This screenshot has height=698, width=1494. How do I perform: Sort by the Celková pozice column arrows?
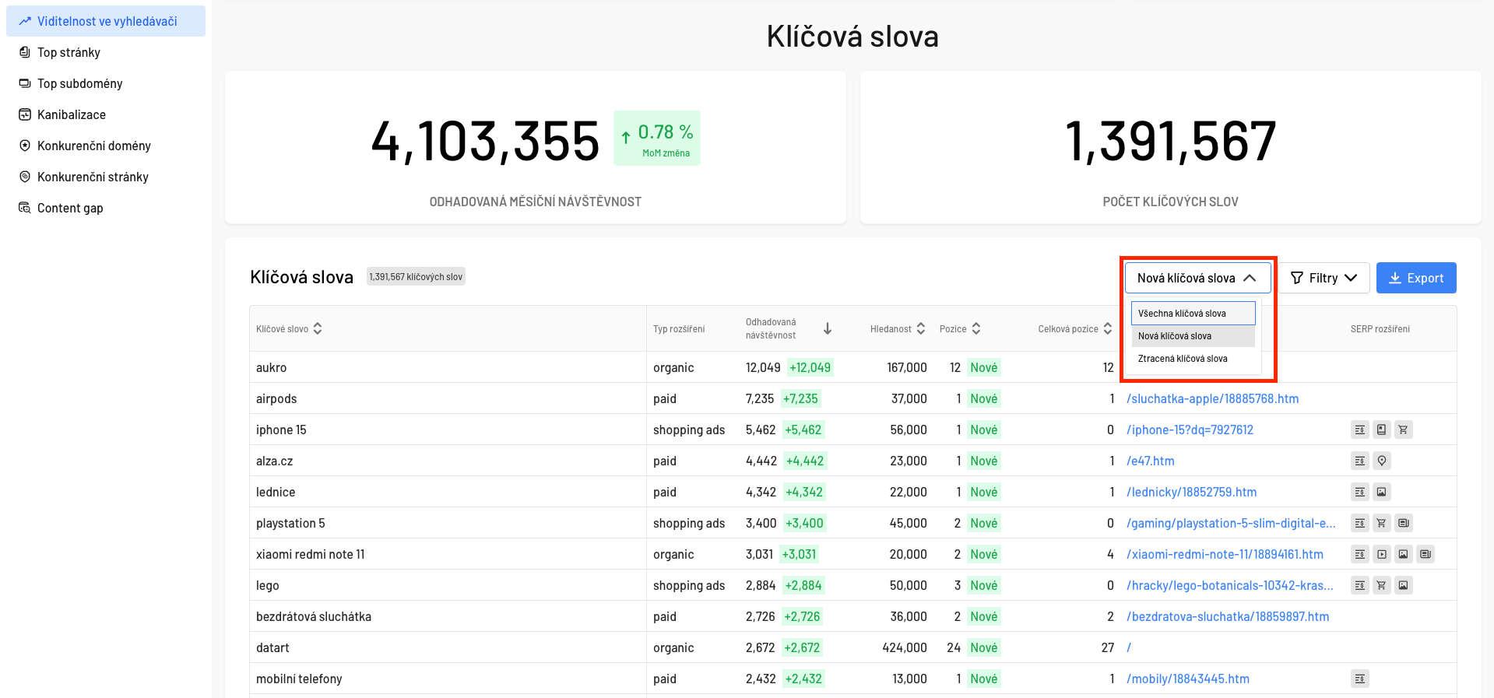1107,329
